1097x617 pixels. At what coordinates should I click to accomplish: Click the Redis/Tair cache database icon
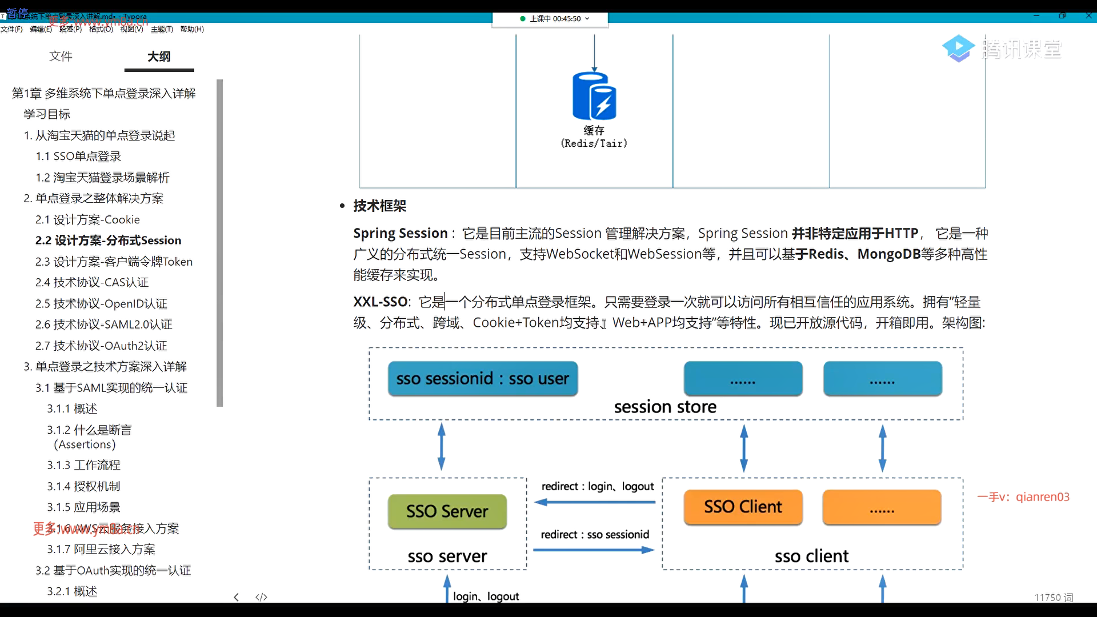tap(594, 96)
